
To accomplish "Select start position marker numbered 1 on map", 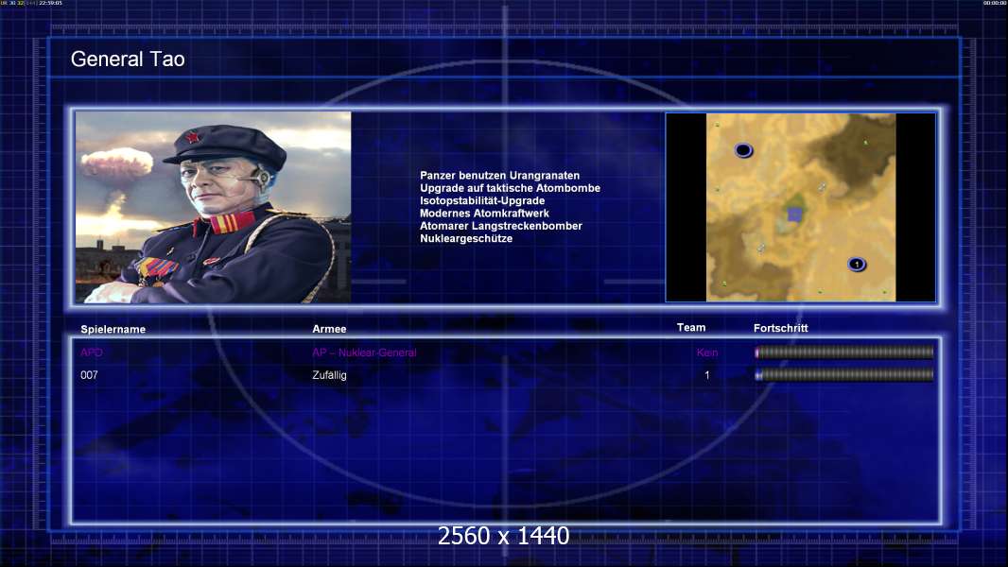I will (x=857, y=264).
